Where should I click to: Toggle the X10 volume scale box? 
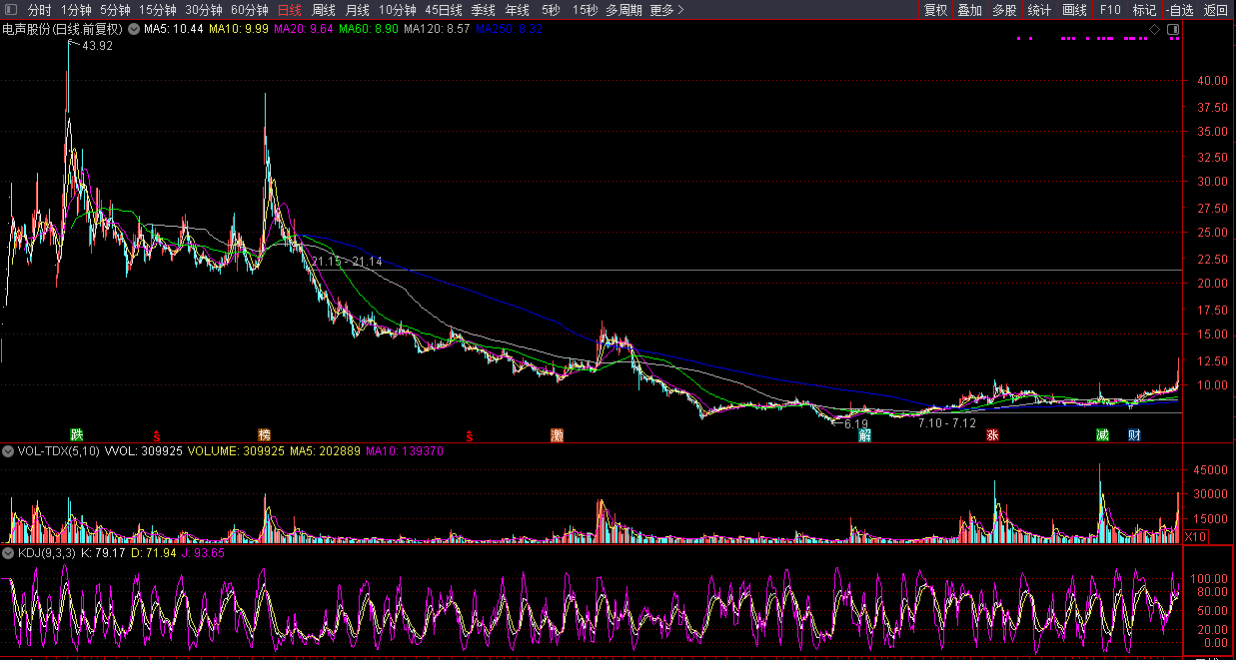(1194, 537)
